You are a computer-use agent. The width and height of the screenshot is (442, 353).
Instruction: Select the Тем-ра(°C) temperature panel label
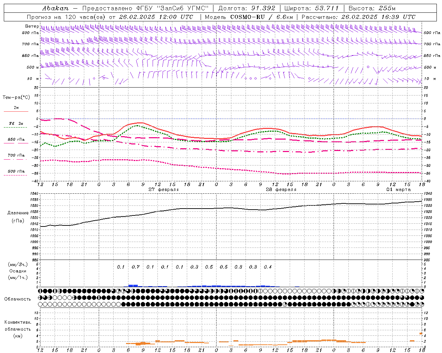click(16, 98)
